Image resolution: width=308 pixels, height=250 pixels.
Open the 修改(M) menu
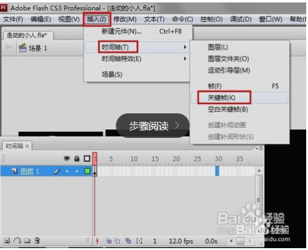125,19
